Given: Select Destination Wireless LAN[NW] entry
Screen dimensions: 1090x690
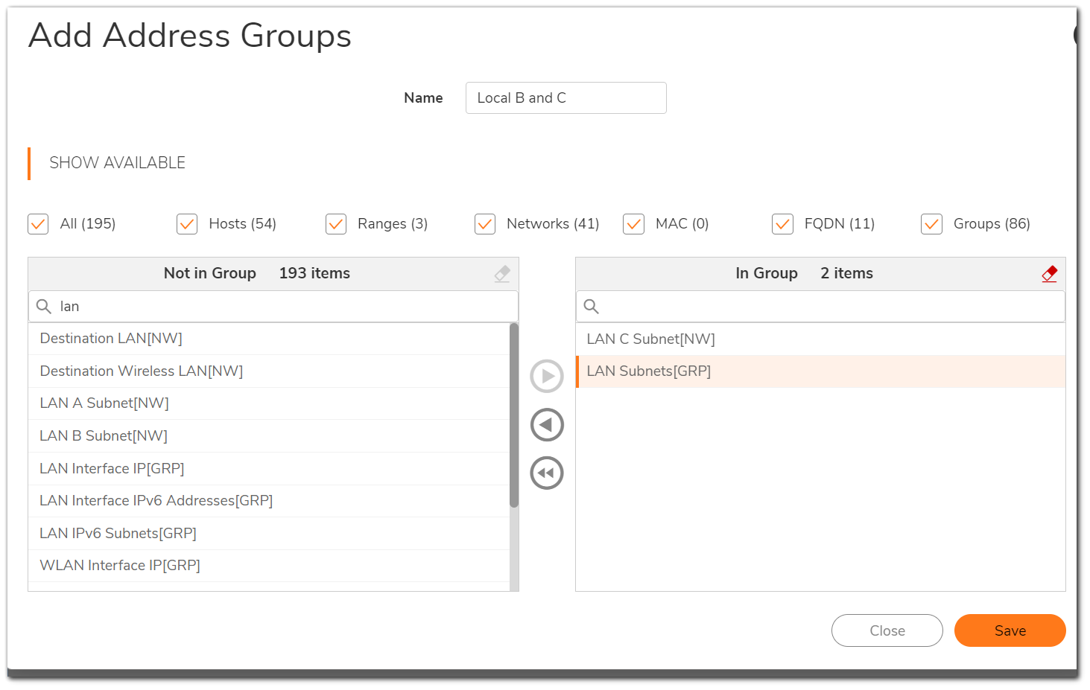Looking at the screenshot, I should click(x=269, y=371).
